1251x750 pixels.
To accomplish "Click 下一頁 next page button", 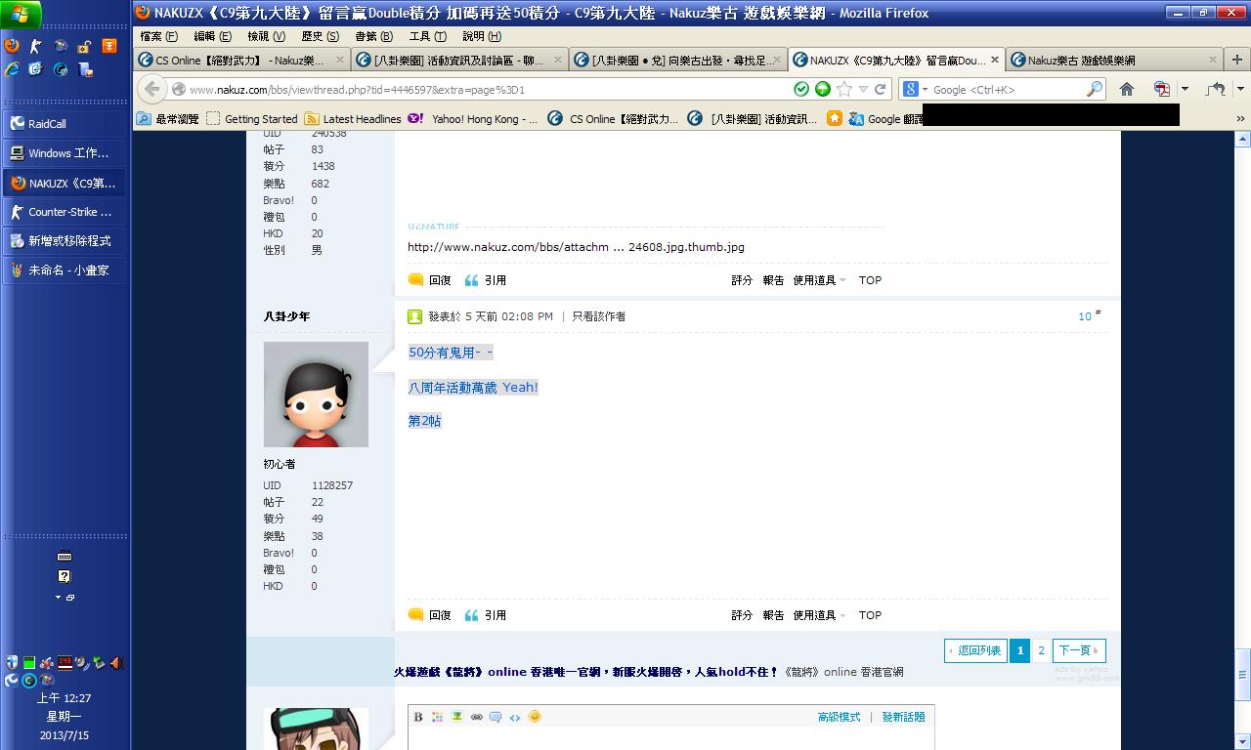I will point(1079,650).
